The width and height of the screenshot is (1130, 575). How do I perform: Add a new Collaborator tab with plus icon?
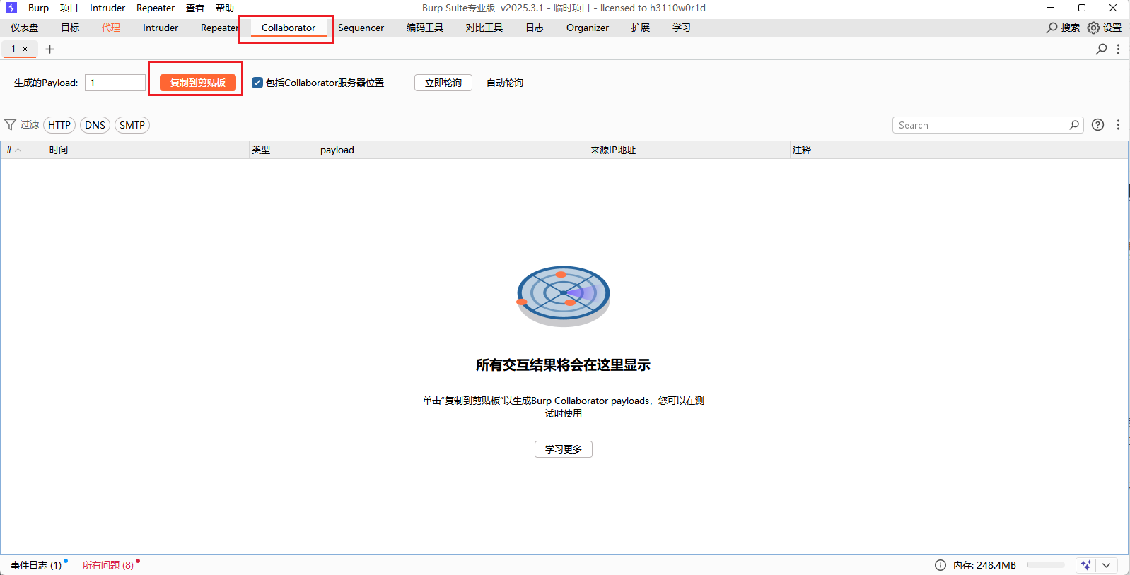coord(49,49)
